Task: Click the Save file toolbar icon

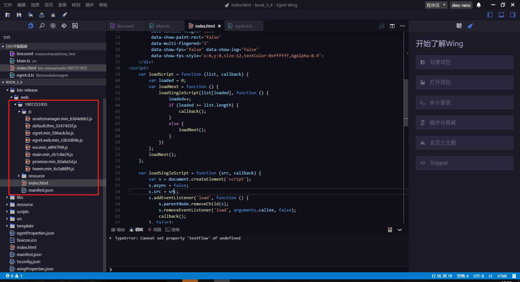Action: point(19,15)
